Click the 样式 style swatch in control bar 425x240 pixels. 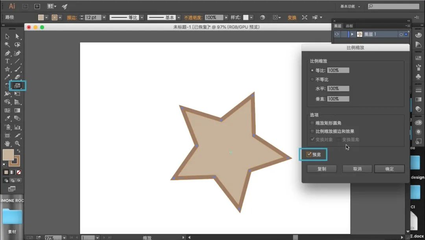(x=246, y=17)
